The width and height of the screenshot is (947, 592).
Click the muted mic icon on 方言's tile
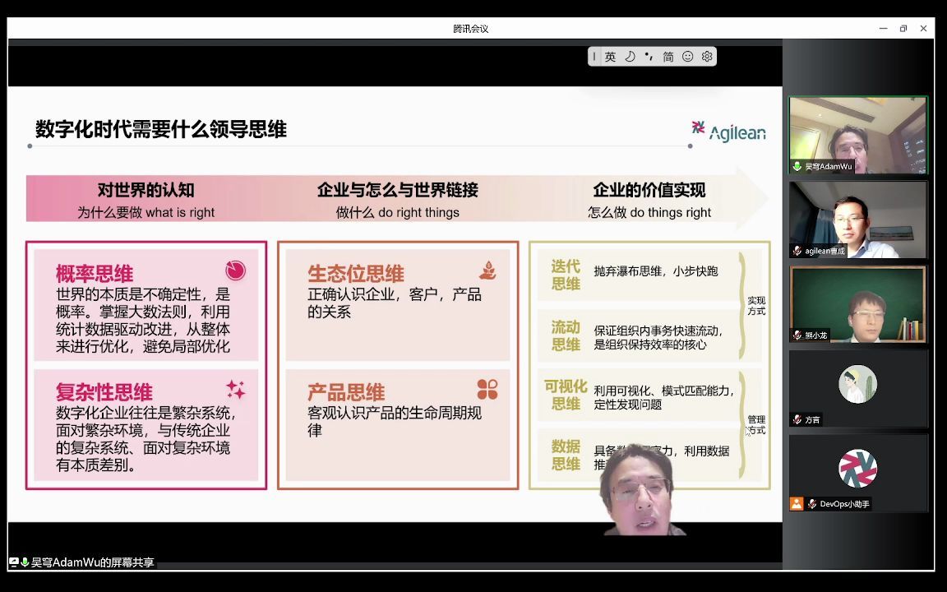pyautogui.click(x=797, y=419)
